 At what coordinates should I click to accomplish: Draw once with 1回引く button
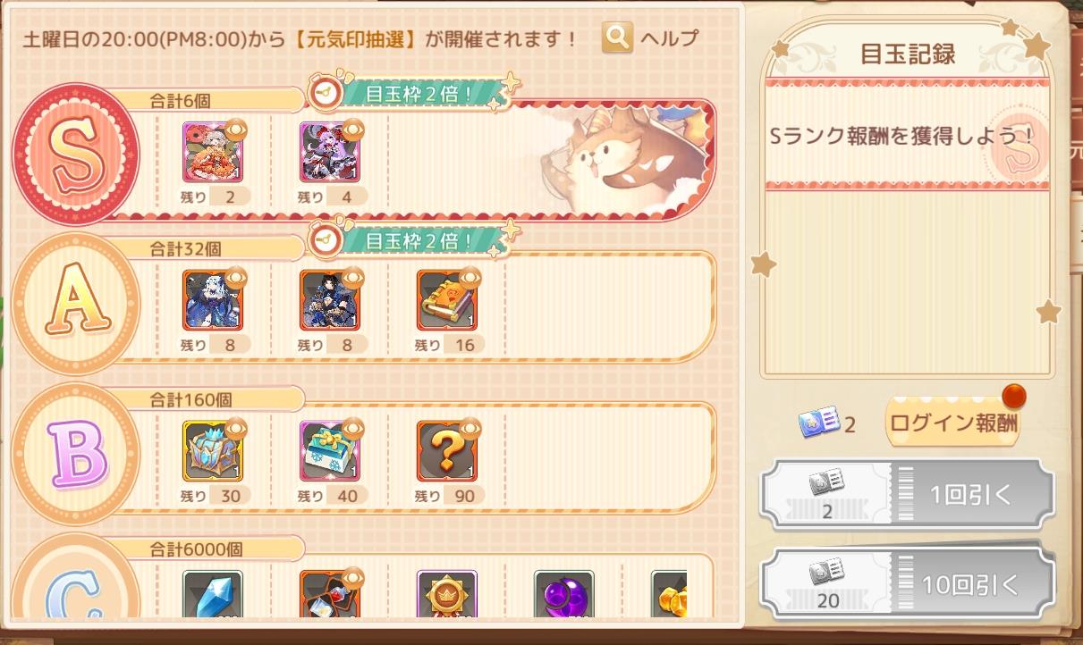coord(907,494)
